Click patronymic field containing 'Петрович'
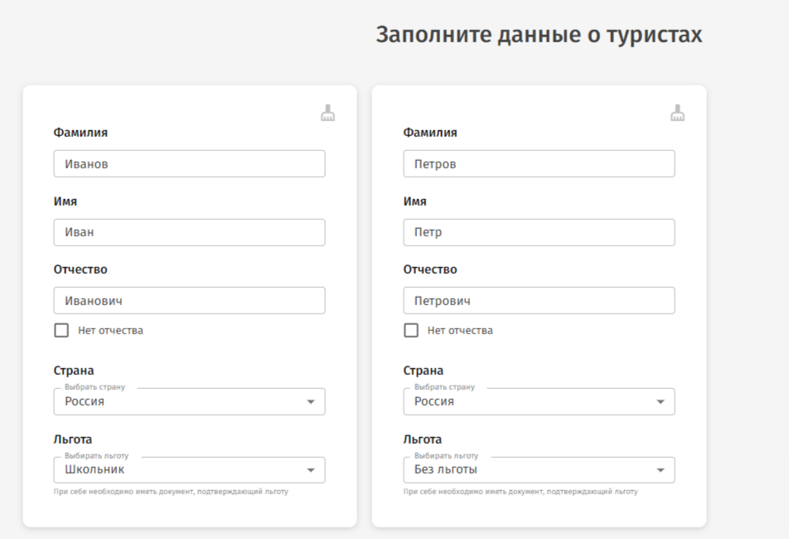 539,301
